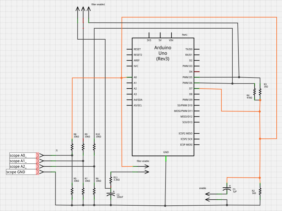Select the R6 10kΩ resistor symbol
Image resolution: width=282 pixels, height=211 pixels.
(x=94, y=191)
